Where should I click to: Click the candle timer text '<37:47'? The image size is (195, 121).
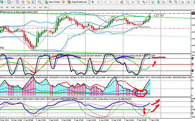click(159, 15)
